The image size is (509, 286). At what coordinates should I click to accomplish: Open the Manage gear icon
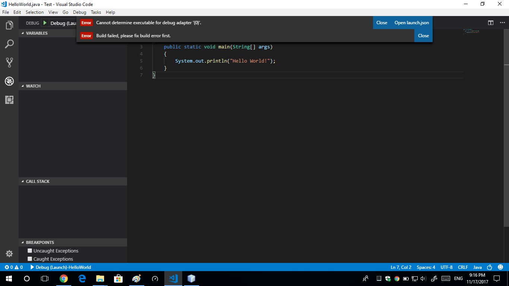point(9,254)
